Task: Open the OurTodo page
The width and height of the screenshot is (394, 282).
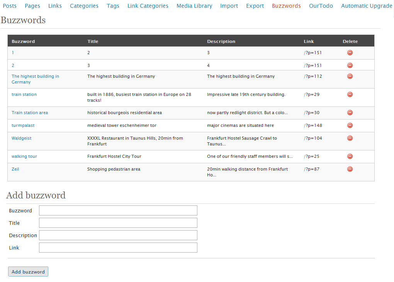Action: 321,6
